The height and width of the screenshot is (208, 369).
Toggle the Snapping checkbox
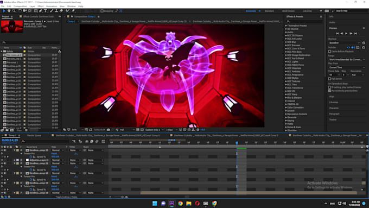pos(102,11)
